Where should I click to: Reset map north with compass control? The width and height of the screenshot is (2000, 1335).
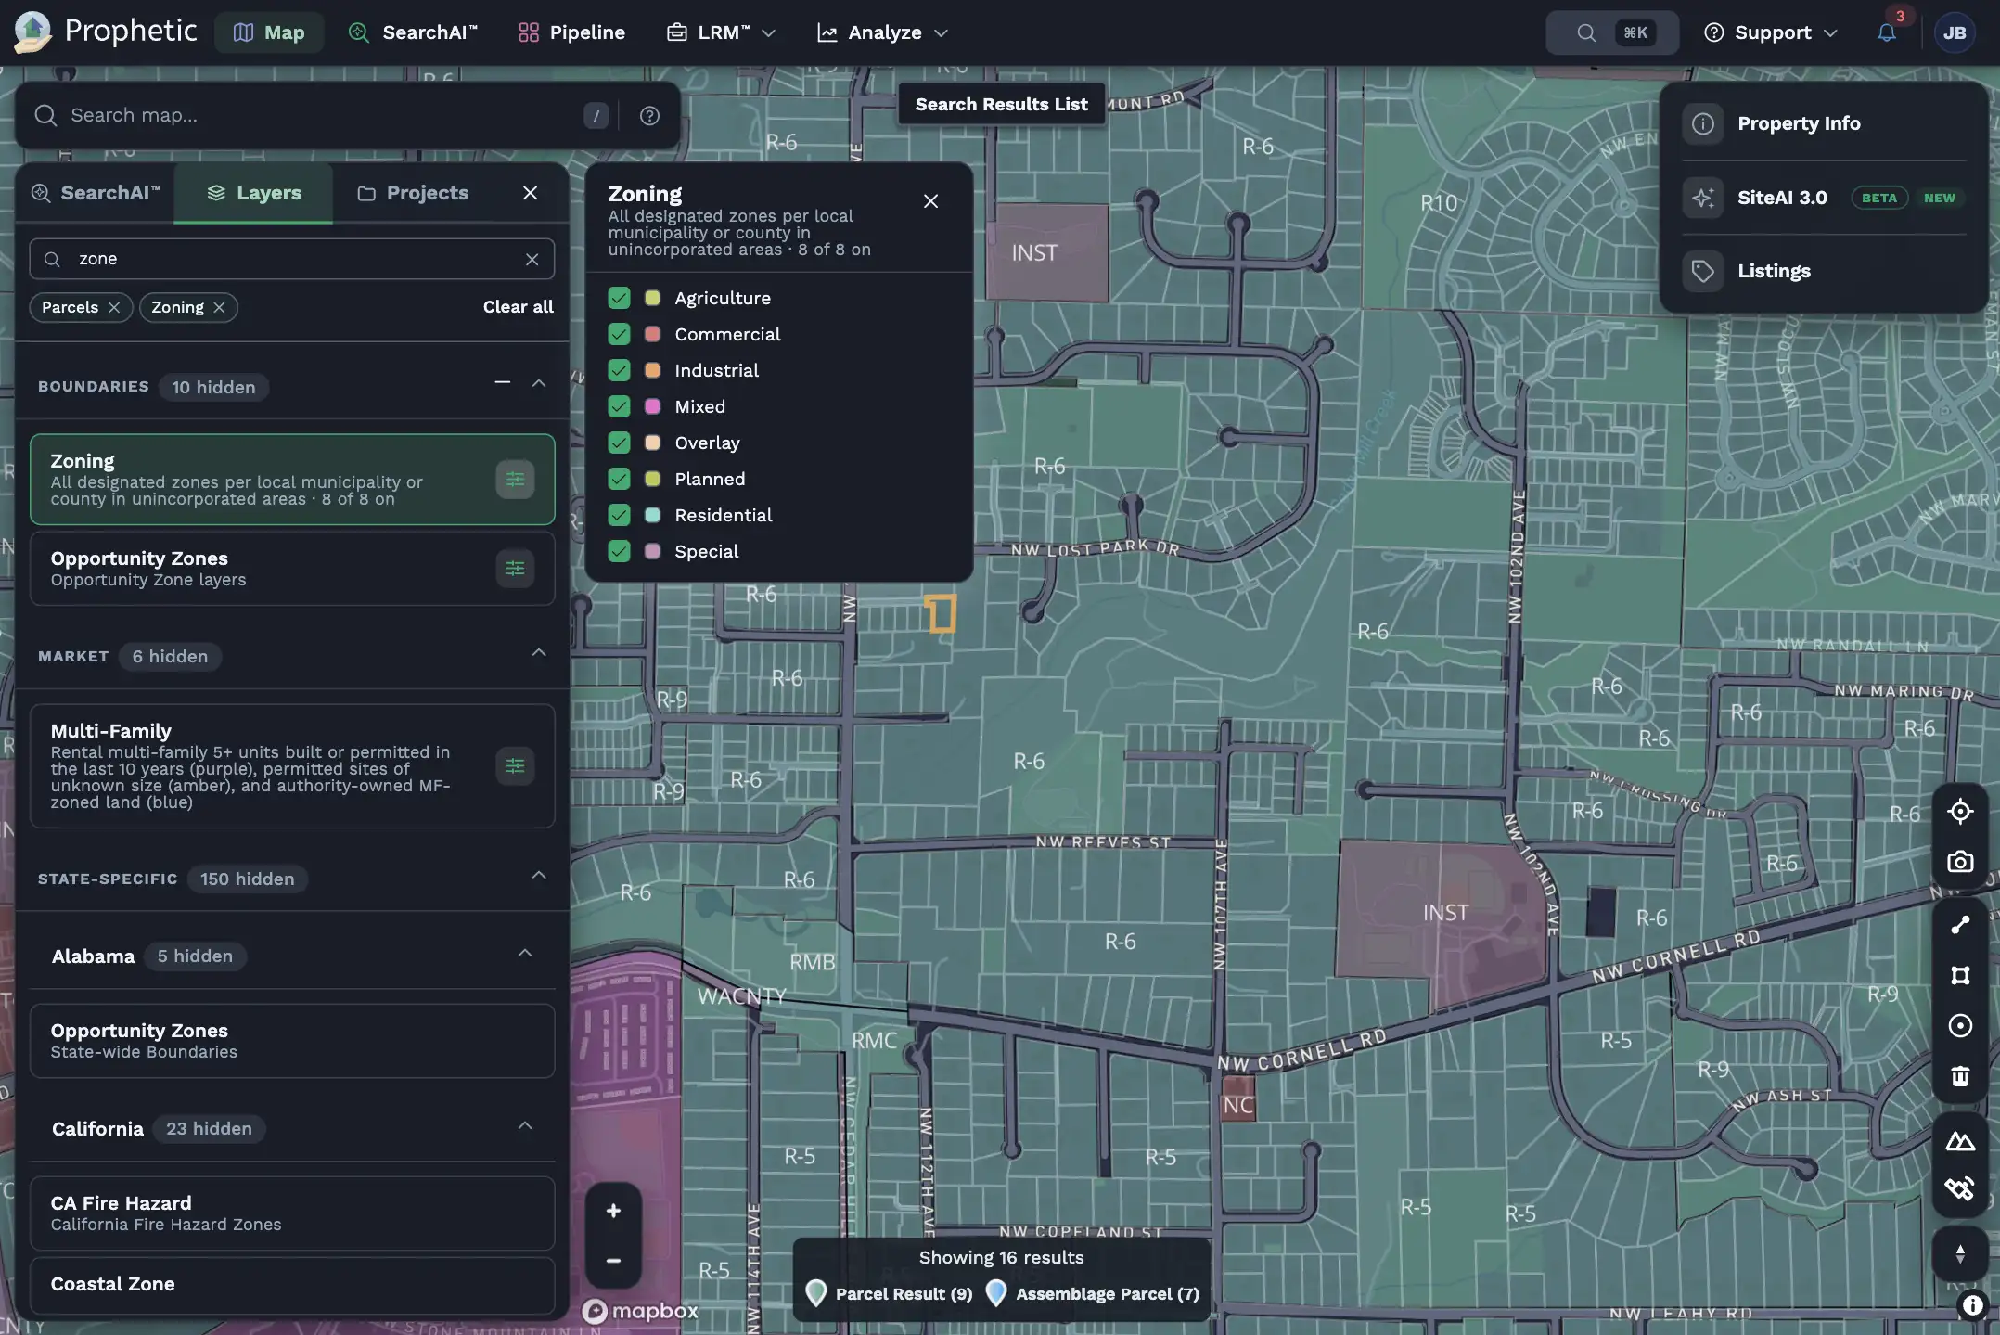click(x=1959, y=1254)
